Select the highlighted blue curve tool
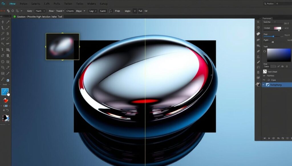The image size is (292, 166). (x=5, y=92)
